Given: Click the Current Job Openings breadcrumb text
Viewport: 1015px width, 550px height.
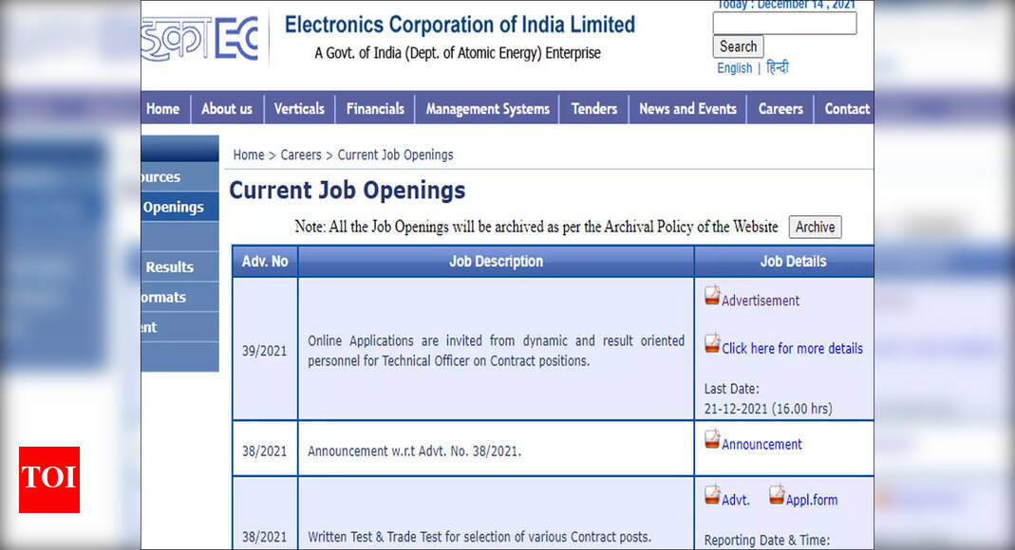Looking at the screenshot, I should (x=396, y=156).
